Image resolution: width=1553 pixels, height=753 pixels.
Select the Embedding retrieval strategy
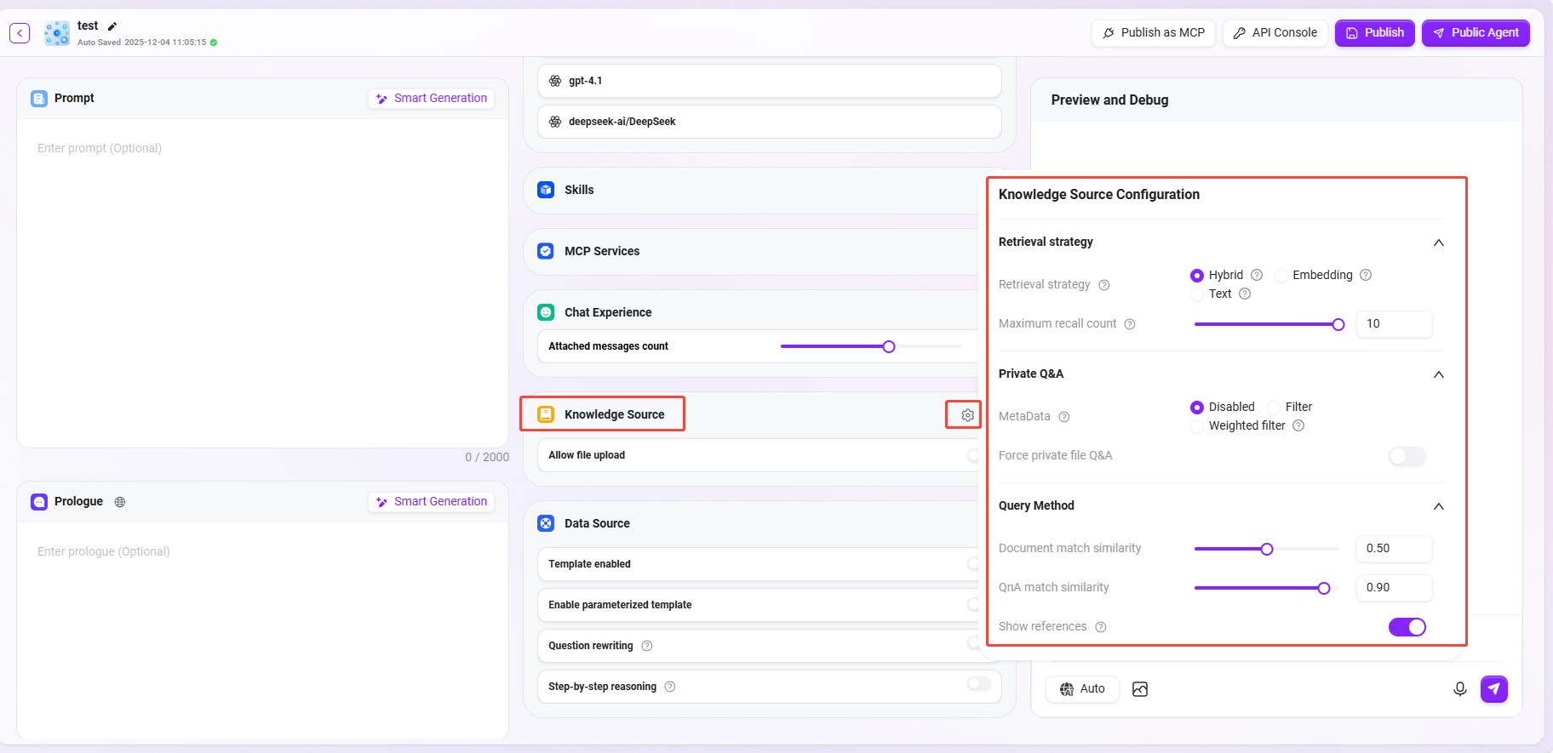pos(1282,276)
